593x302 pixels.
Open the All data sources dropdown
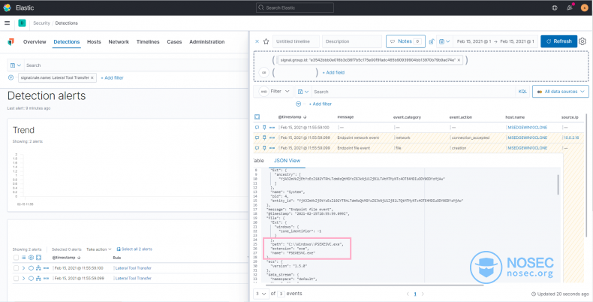click(x=561, y=92)
